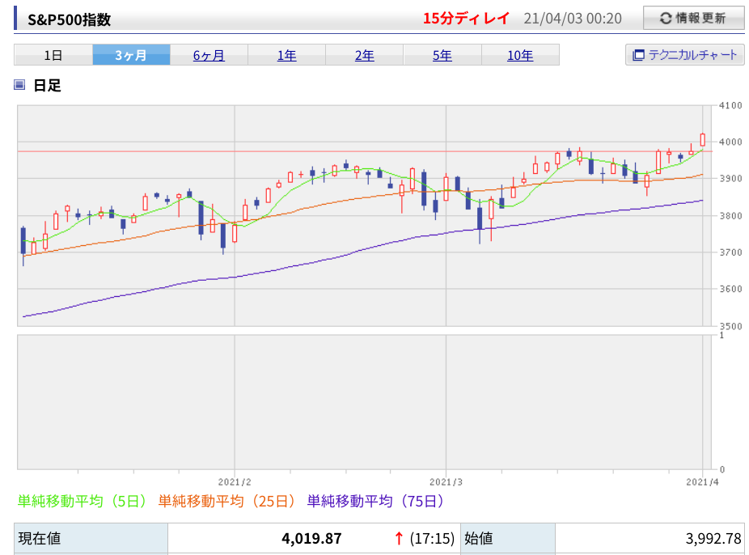749x555 pixels.
Task: Click the refresh arrows icon in 情報更新
Action: (x=666, y=19)
